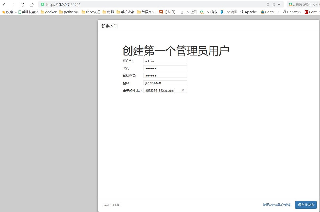Open the rhce认证 bookmark folder
The image size is (320, 212).
coord(91,12)
